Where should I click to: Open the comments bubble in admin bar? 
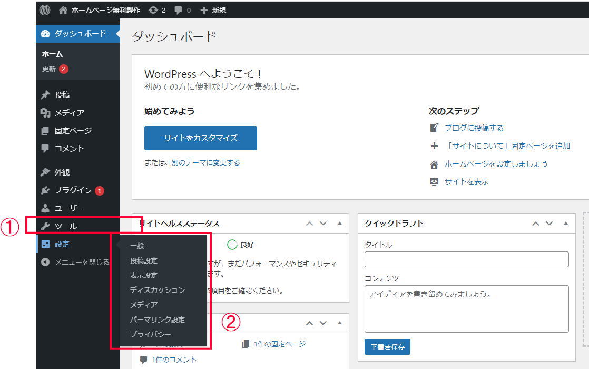click(179, 10)
